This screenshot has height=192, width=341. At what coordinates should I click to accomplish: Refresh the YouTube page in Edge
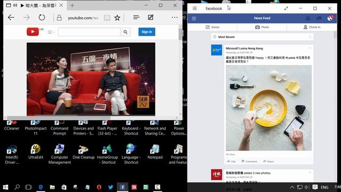point(42,18)
